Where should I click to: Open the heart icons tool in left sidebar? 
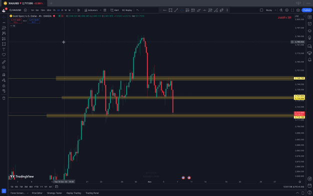4,55
